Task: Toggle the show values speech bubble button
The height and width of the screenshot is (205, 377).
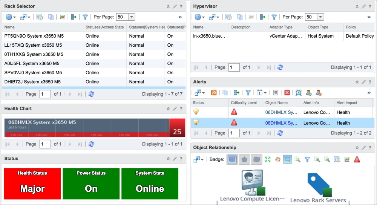Action: pos(288,159)
